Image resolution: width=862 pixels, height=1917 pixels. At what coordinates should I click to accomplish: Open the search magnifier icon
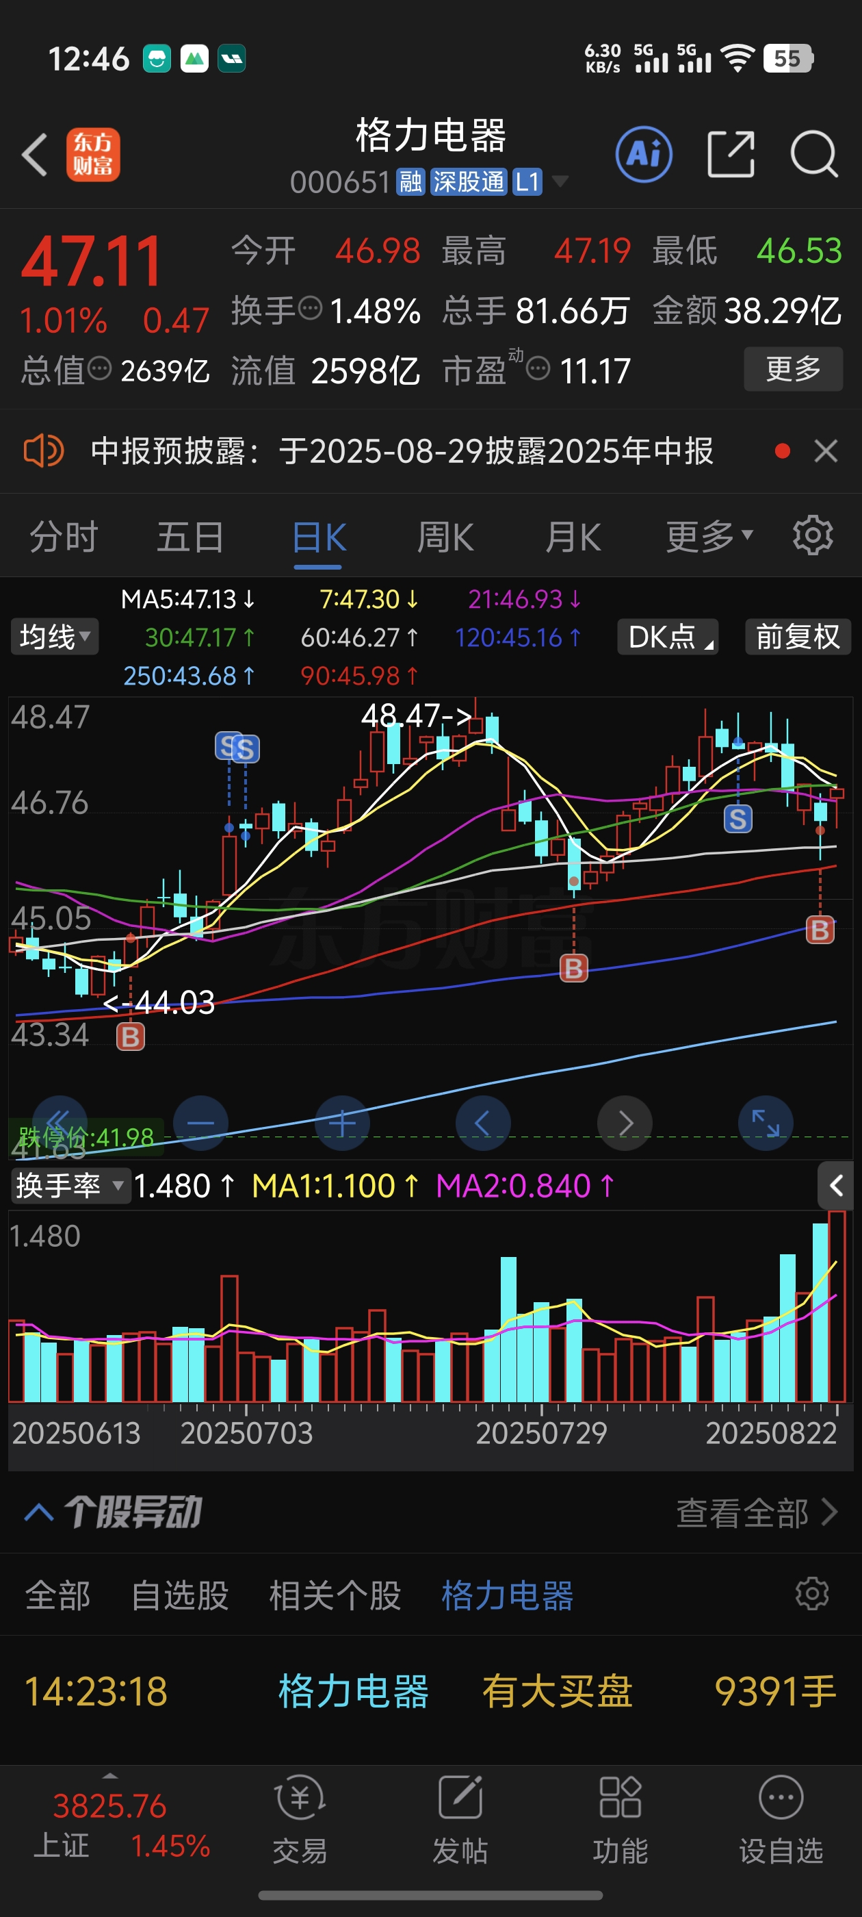tap(813, 155)
